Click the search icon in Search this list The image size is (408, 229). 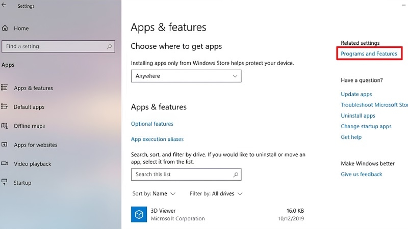236,175
